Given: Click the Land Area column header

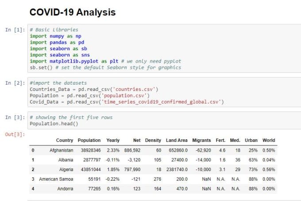Looking at the screenshot, I should [177, 140].
